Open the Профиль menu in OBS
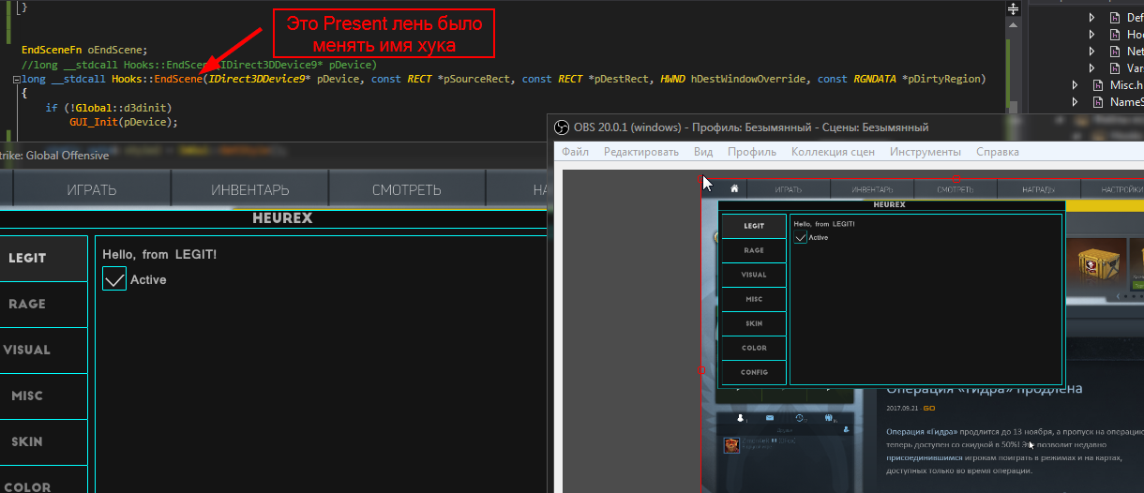The width and height of the screenshot is (1144, 493). point(752,152)
